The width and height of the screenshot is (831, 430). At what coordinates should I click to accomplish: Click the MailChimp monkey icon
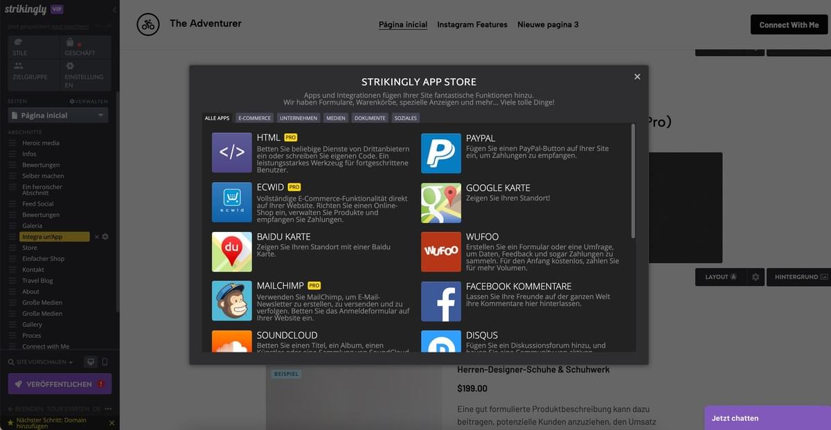(x=232, y=301)
